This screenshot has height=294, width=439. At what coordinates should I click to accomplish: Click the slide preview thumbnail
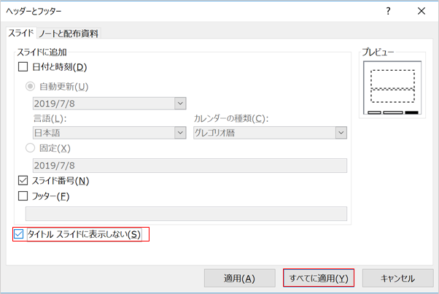[392, 88]
